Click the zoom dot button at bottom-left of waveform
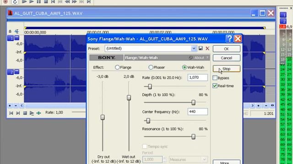This screenshot has width=293, height=164. (10, 106)
